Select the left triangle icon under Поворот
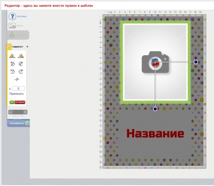Screen dimensions: 214x186 tap(12, 56)
